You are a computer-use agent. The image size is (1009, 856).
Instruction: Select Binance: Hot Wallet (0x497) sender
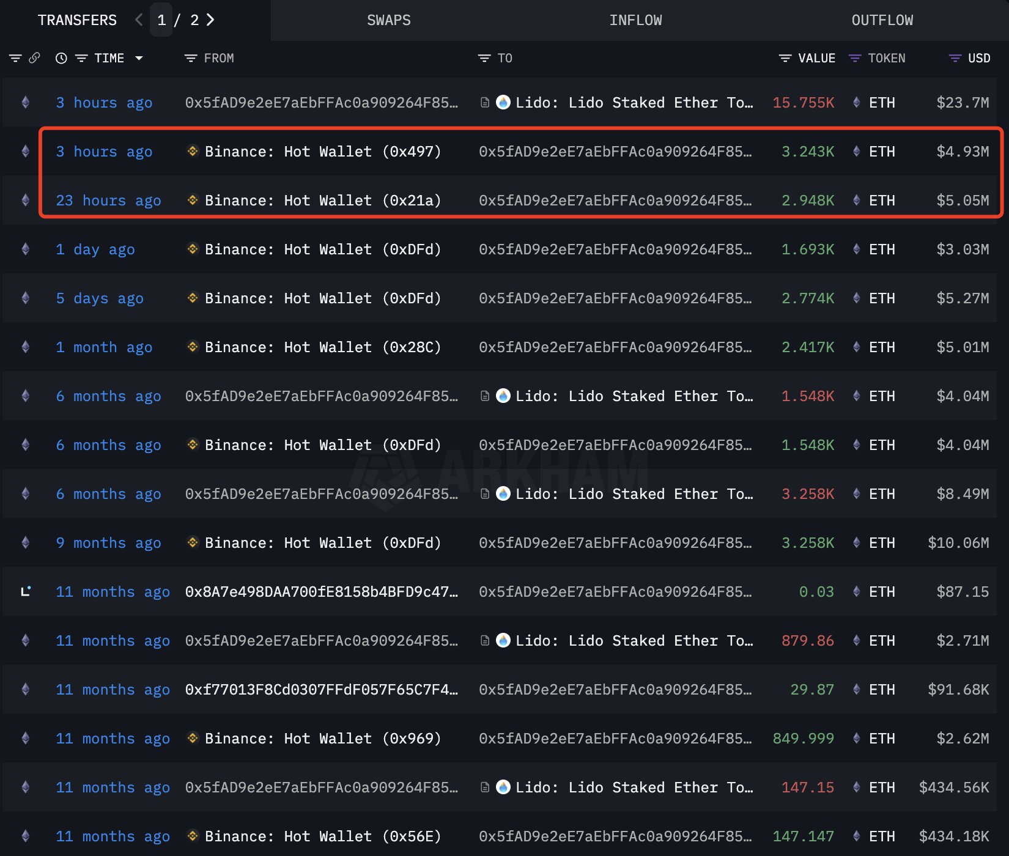(323, 152)
